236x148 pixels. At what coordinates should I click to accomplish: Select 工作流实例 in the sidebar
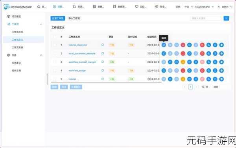tap(17, 47)
